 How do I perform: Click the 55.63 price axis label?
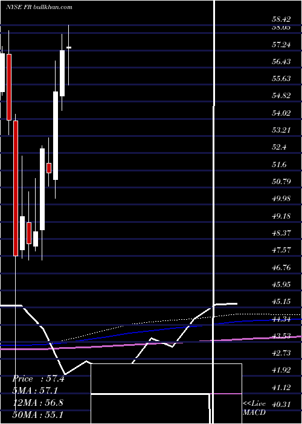[281, 78]
